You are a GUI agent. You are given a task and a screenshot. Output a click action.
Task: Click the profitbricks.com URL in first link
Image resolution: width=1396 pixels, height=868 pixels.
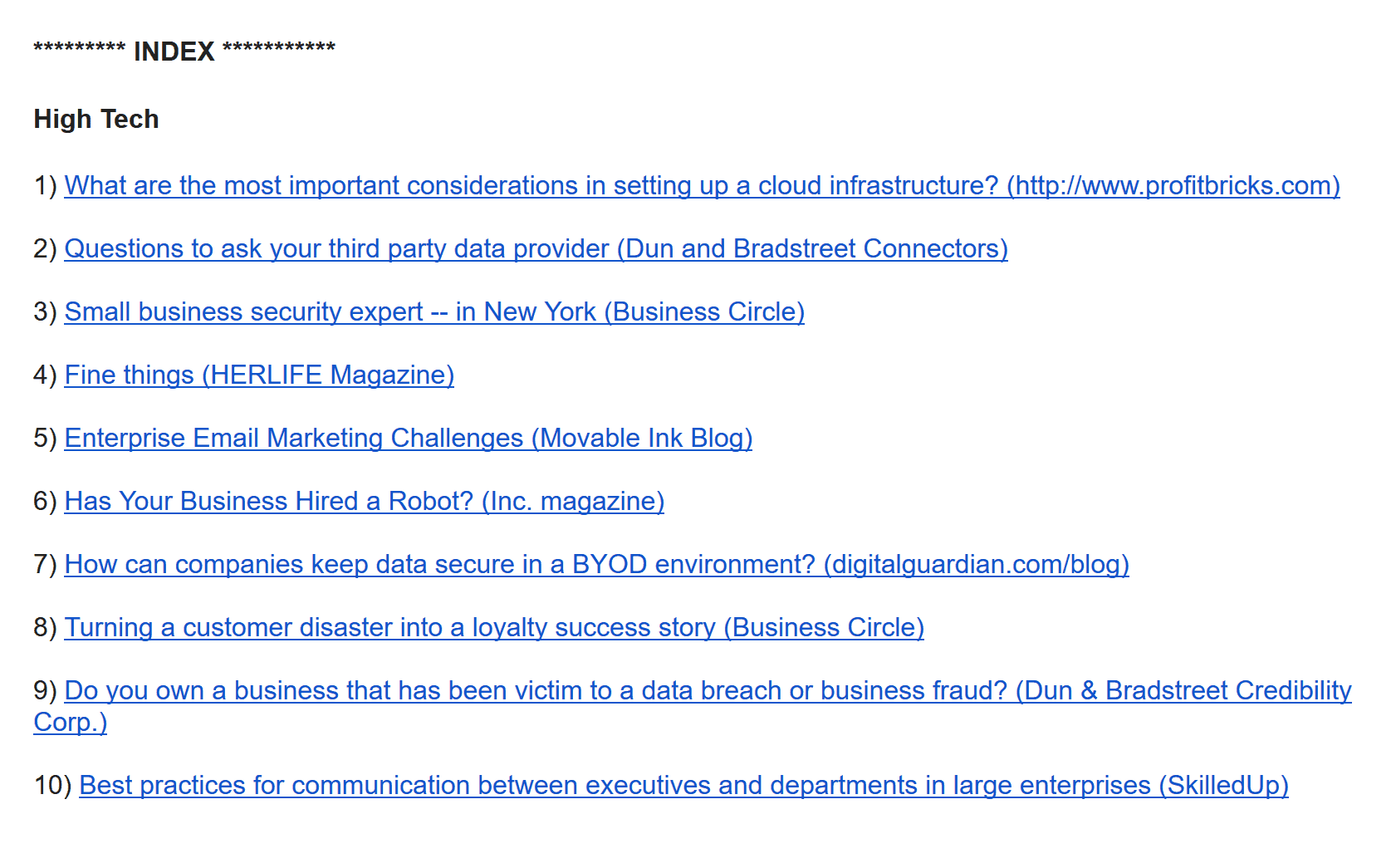pyautogui.click(x=1173, y=185)
